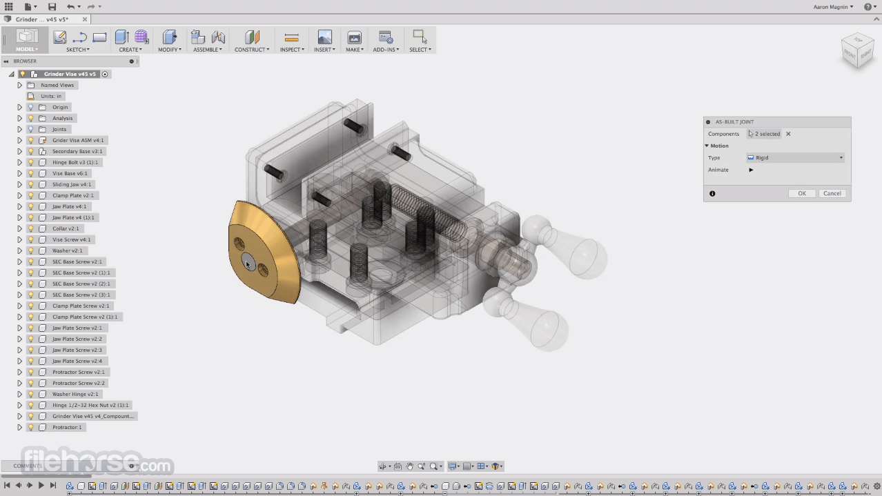Open the CREATE menu

point(130,50)
